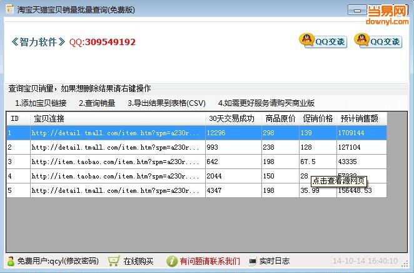Open 1.添加宝贝链接 menu item
Viewport: 414px width, 273px height.
(41, 103)
